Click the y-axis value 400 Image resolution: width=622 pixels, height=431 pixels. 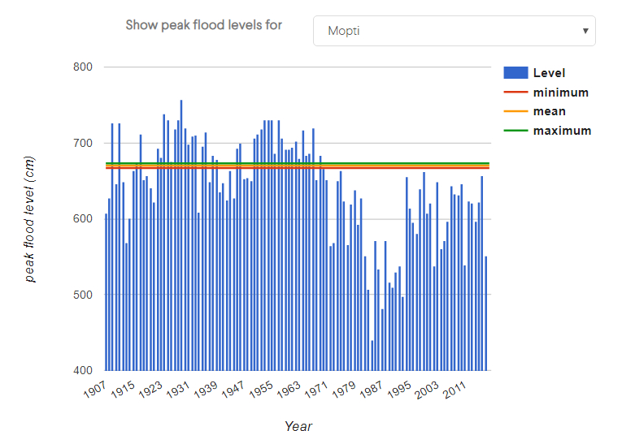coord(83,370)
